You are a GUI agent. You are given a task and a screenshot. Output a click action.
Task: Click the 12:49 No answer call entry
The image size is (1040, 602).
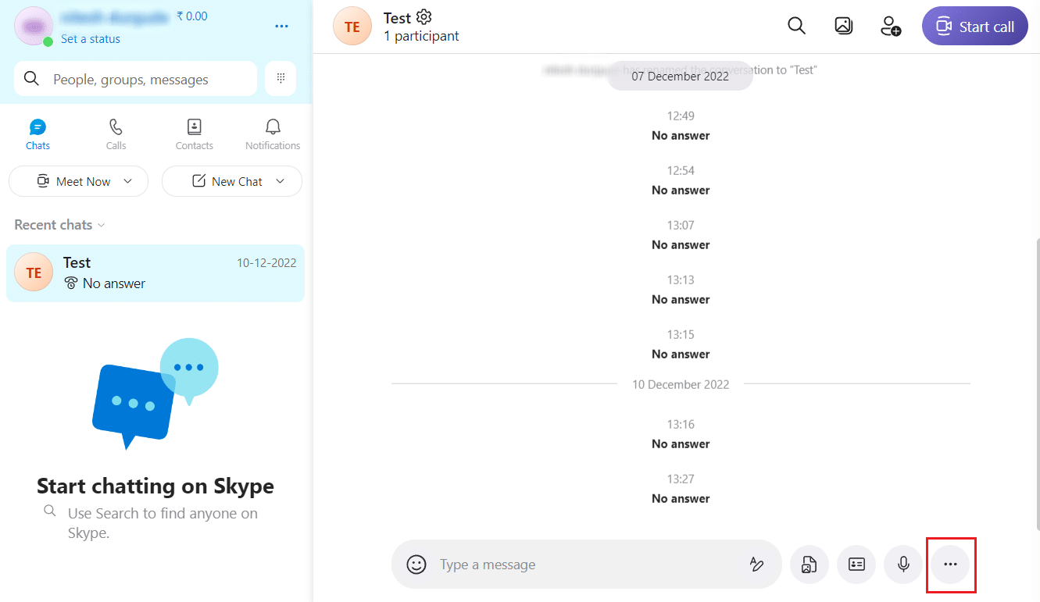tap(681, 126)
